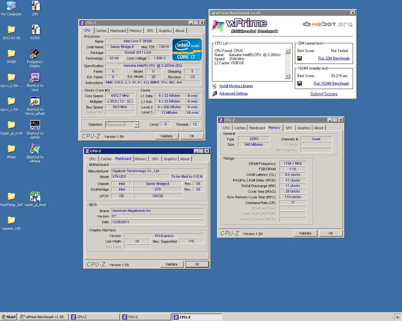Open Memory tab in CPU-Z Mainboard window

pos(141,159)
